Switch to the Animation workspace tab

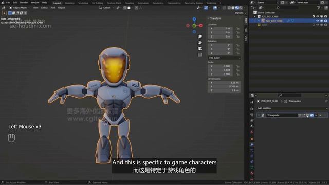point(143,3)
